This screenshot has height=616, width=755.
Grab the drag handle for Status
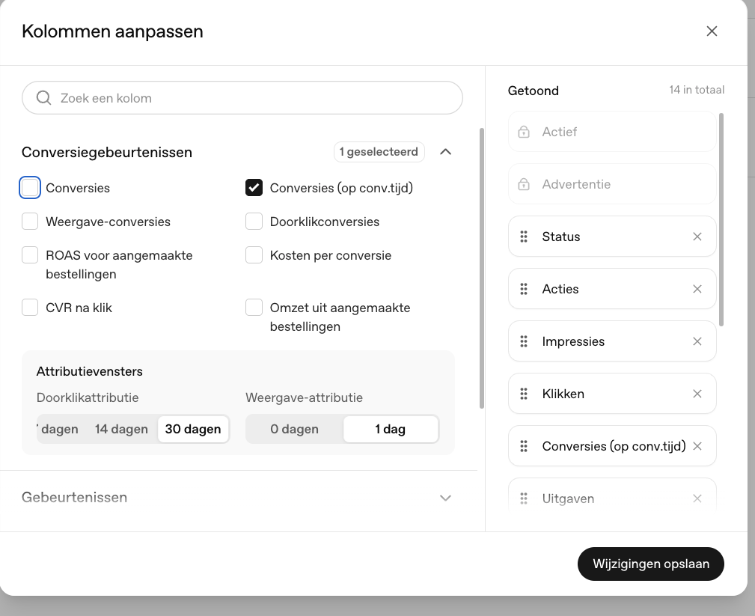(x=524, y=237)
